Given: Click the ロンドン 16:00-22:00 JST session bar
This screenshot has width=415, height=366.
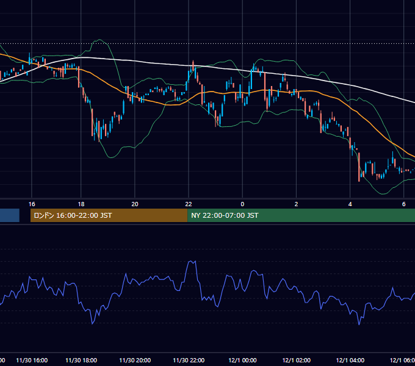Looking at the screenshot, I should 109,215.
